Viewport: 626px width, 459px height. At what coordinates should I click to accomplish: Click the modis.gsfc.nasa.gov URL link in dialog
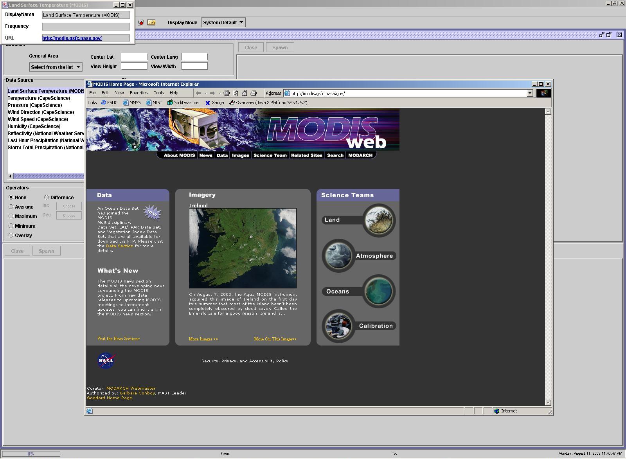(x=72, y=38)
